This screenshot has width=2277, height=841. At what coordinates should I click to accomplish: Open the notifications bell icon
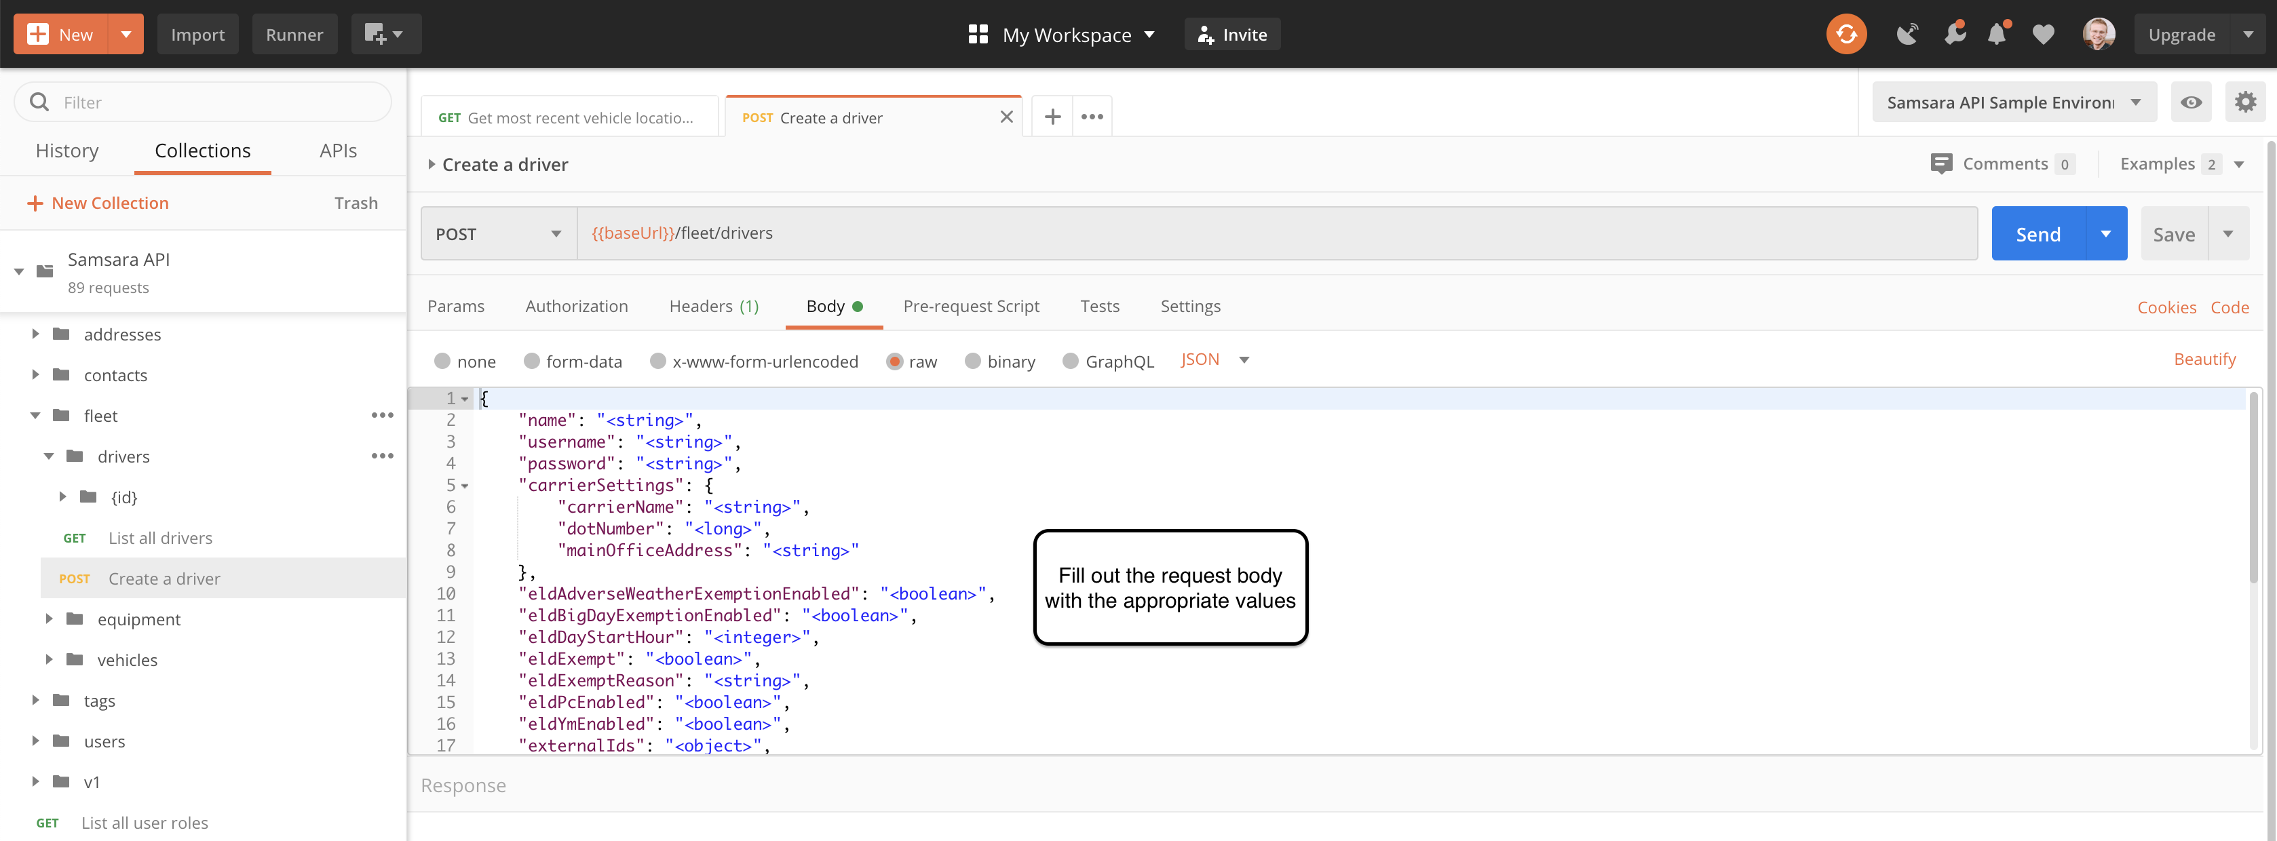[x=1996, y=35]
